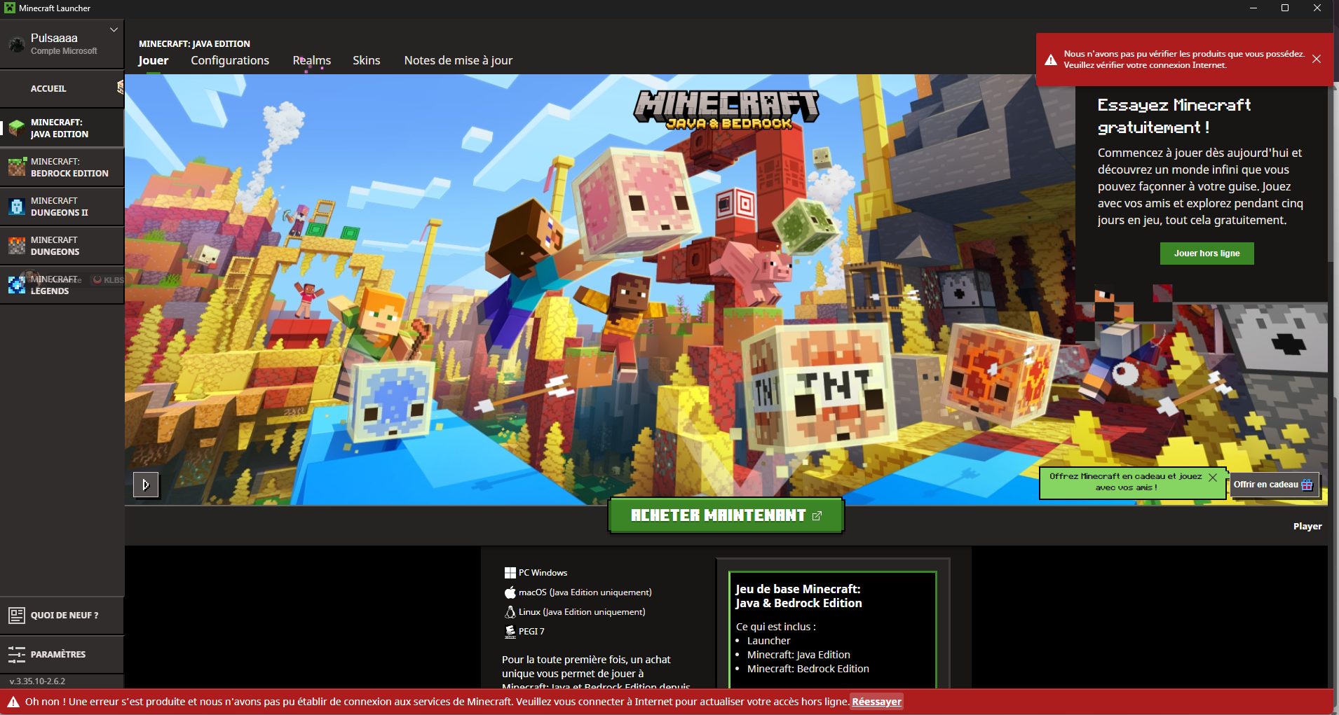1339x715 pixels.
Task: Maximize the Minecraft Launcher window
Action: tap(1285, 8)
